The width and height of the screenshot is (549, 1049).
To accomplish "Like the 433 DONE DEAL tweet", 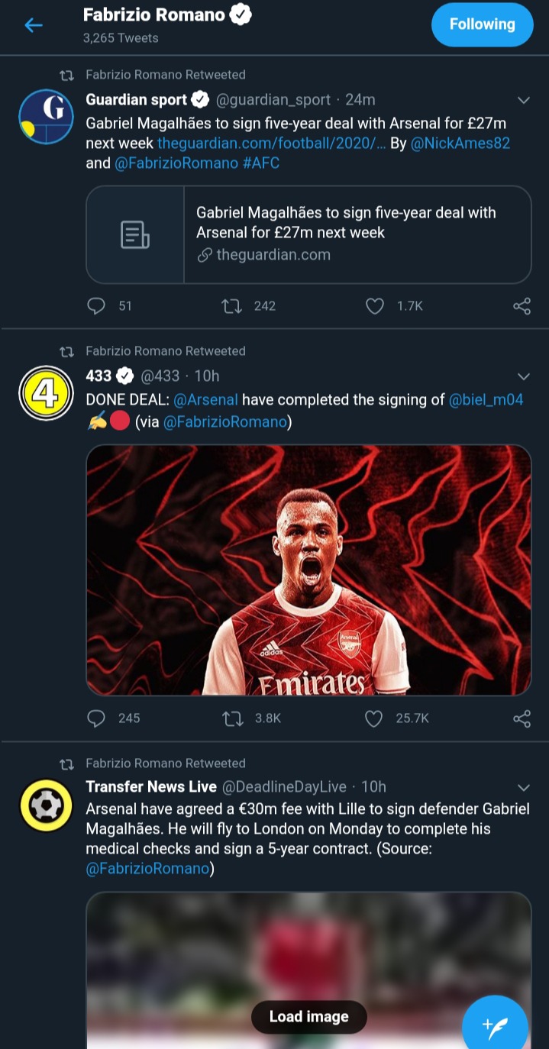I will [373, 718].
